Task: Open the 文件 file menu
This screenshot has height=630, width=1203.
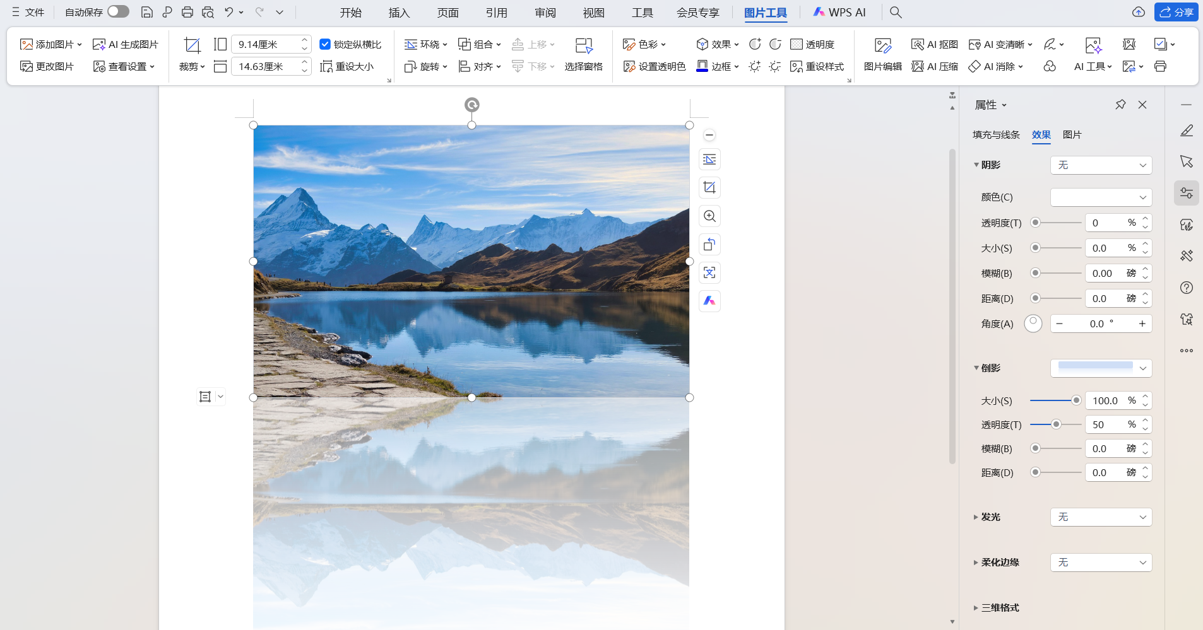Action: [x=28, y=13]
